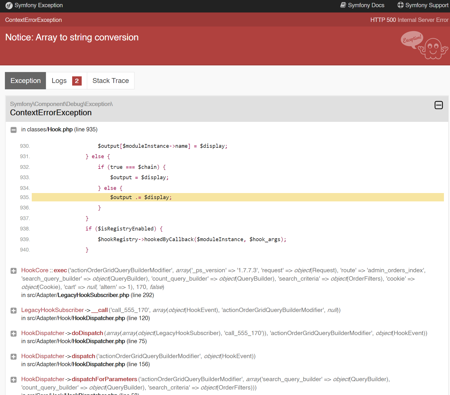
Task: Click the Symfony logo icon
Action: pos(9,5)
